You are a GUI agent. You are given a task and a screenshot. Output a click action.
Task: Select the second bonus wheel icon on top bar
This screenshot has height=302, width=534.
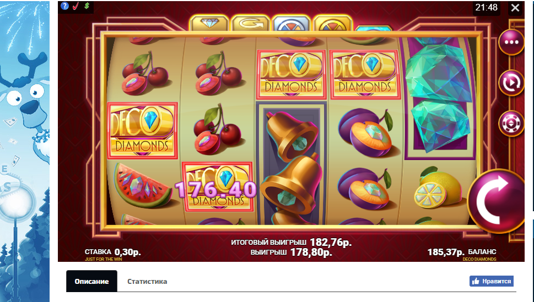click(332, 24)
